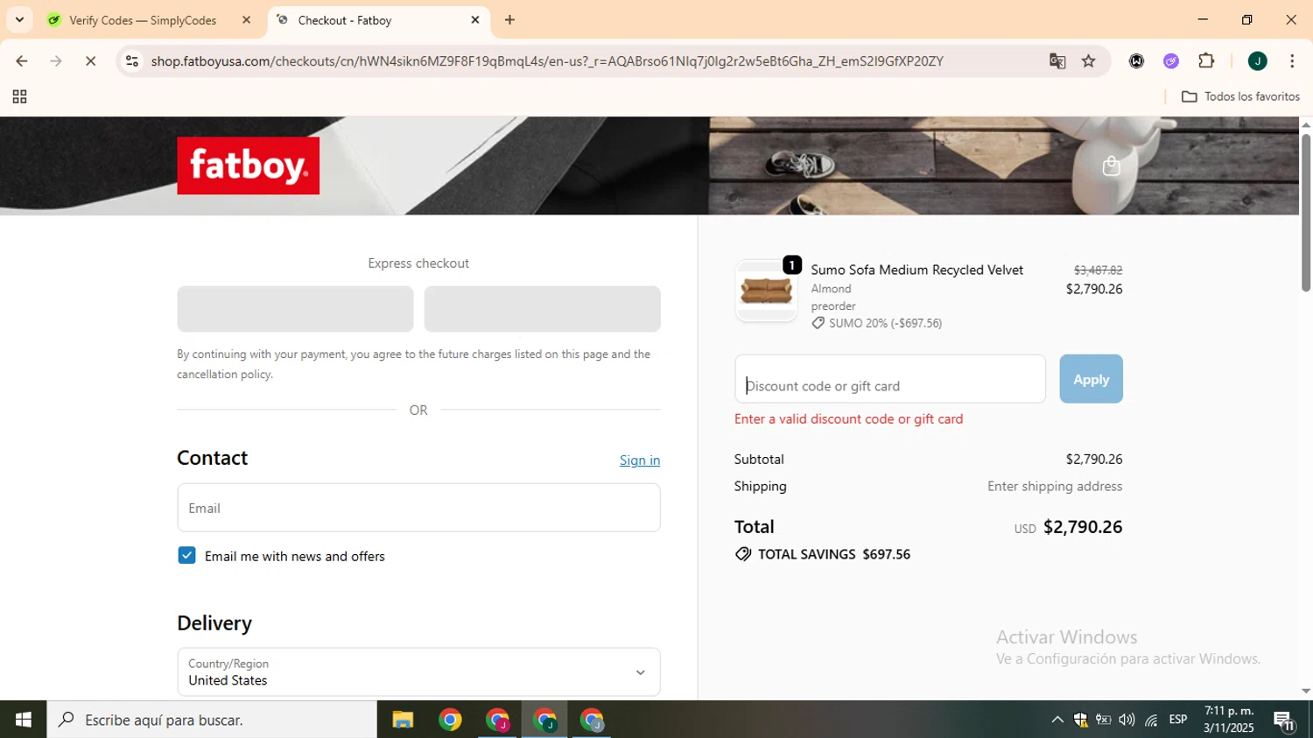This screenshot has width=1313, height=738.
Task: Click the Apply discount button
Action: coord(1091,379)
